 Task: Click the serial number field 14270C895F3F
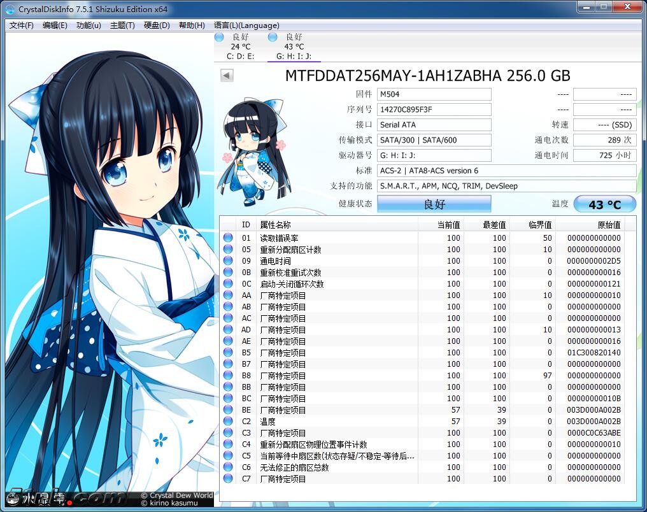coord(434,110)
